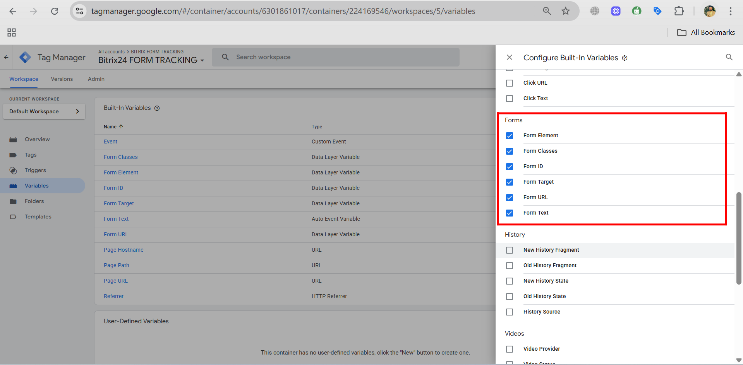
Task: Uncheck the Form Element checkbox
Action: (510, 136)
